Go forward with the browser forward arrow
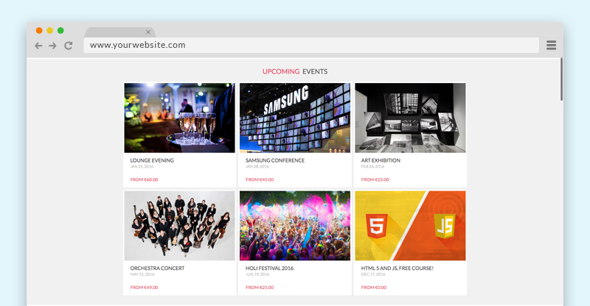 pyautogui.click(x=52, y=46)
